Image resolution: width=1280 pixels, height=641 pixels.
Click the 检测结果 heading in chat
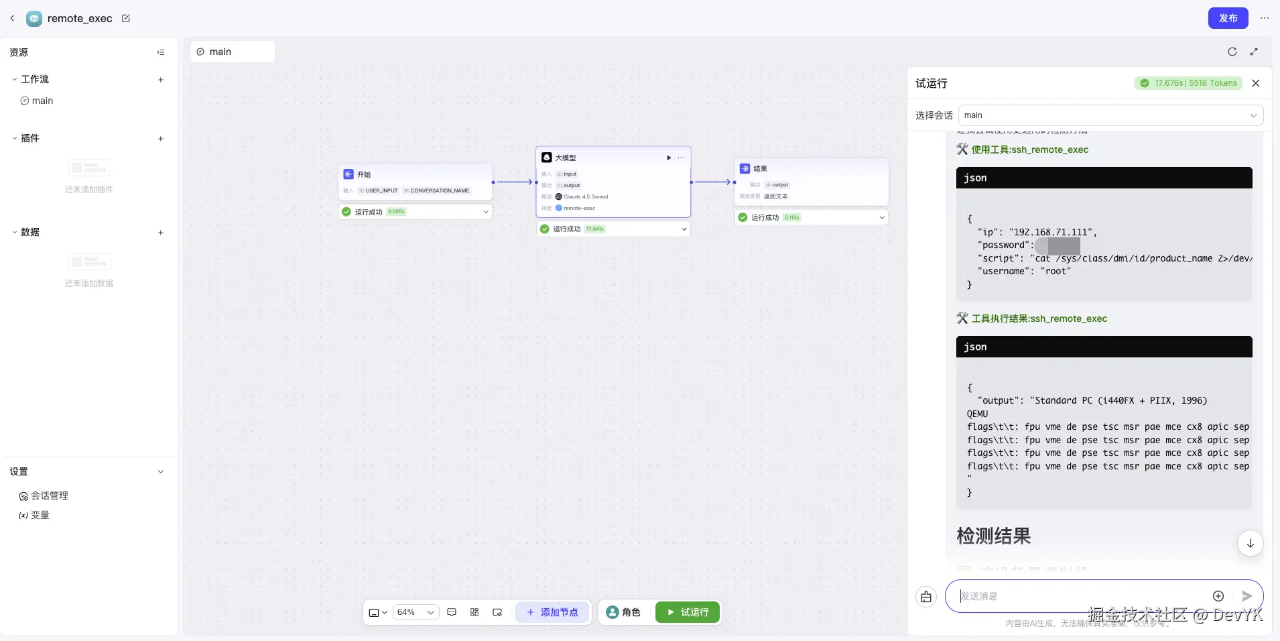point(993,536)
